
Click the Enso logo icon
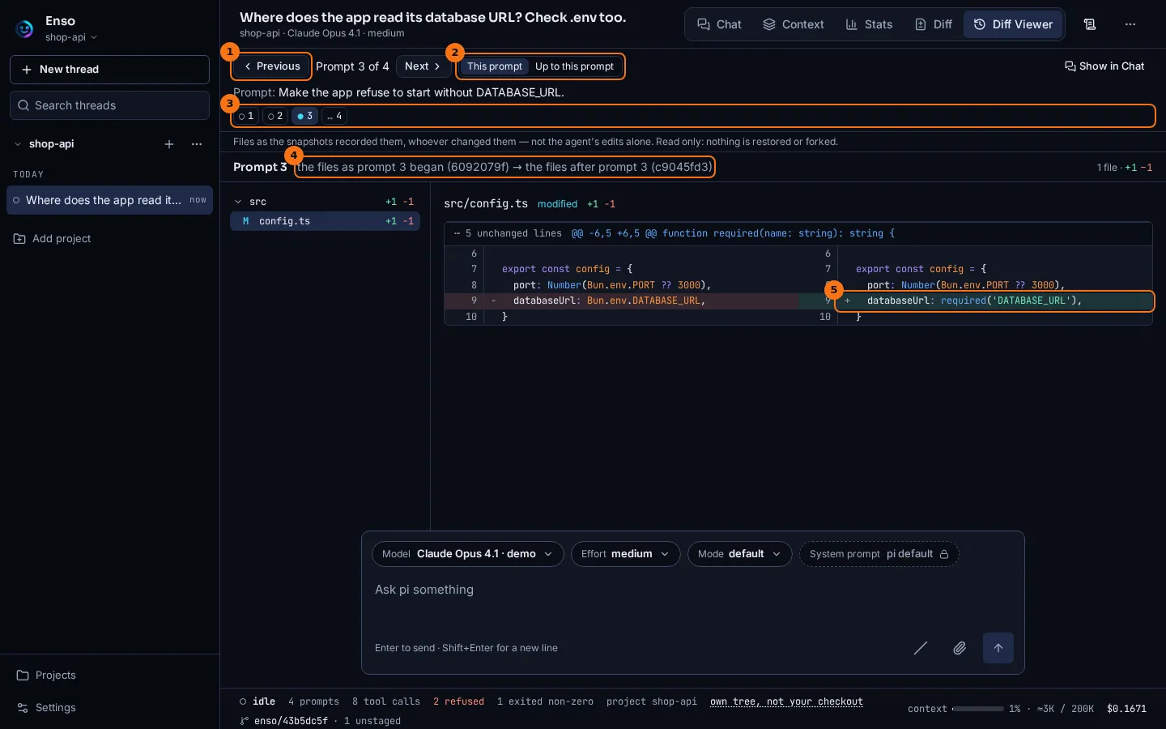click(x=25, y=29)
